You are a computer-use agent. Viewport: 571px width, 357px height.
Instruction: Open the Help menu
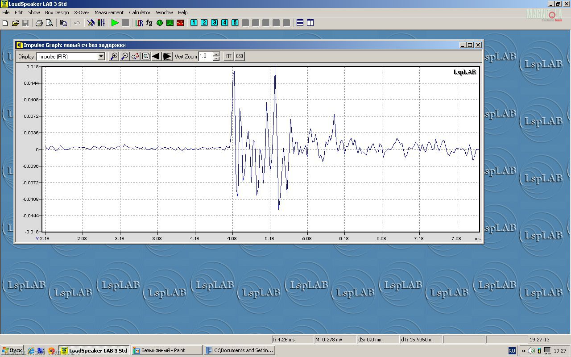pos(183,12)
